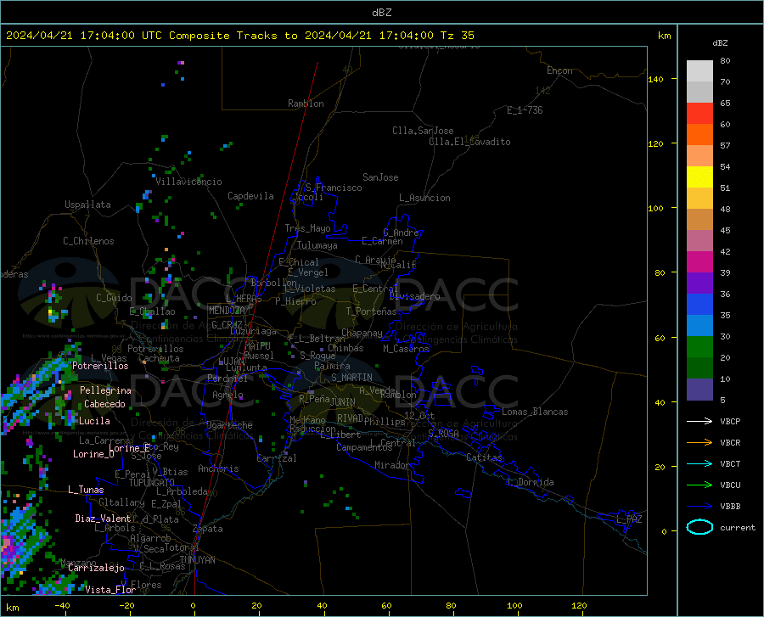Click the 140 km vertical axis tick
Viewport: 764px width, 617px height.
coord(656,80)
